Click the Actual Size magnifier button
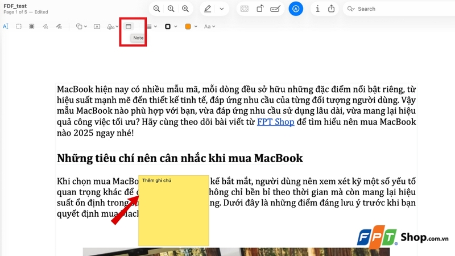The image size is (455, 256). pos(171,9)
